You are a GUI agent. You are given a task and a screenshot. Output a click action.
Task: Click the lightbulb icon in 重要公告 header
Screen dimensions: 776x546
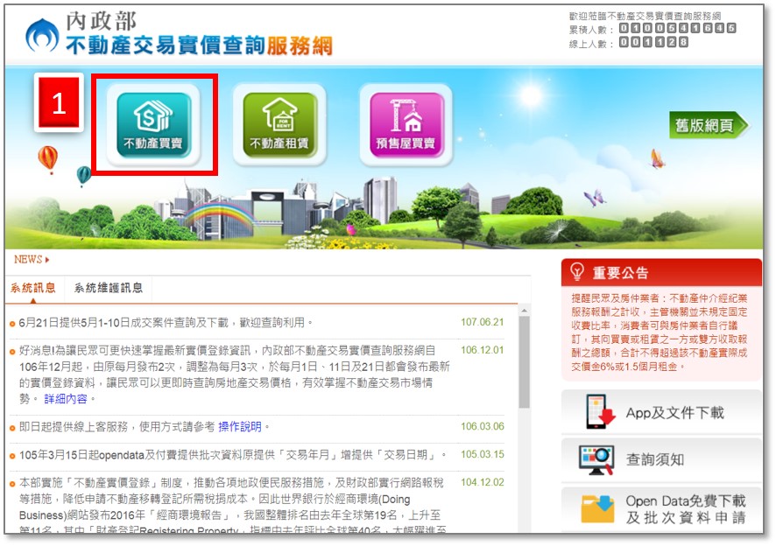click(x=577, y=271)
